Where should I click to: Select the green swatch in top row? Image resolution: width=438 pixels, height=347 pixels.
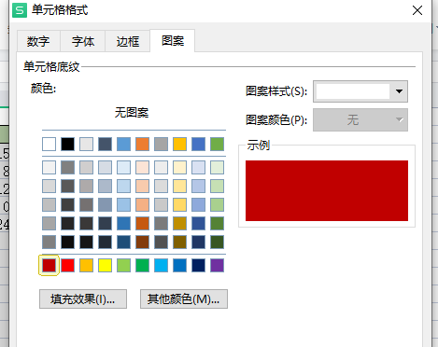click(217, 145)
